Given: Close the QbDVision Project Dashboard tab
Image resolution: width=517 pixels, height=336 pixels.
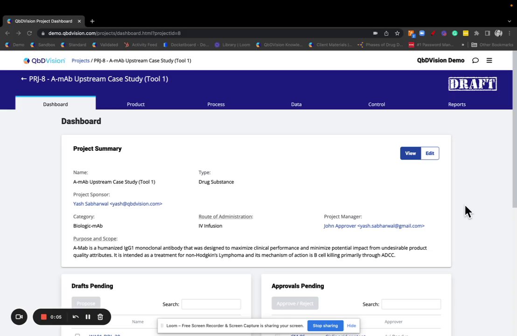Looking at the screenshot, I should point(79,21).
